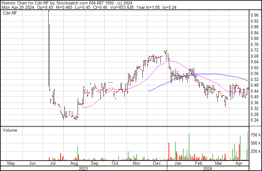Click the Jun month label

(x=32, y=163)
